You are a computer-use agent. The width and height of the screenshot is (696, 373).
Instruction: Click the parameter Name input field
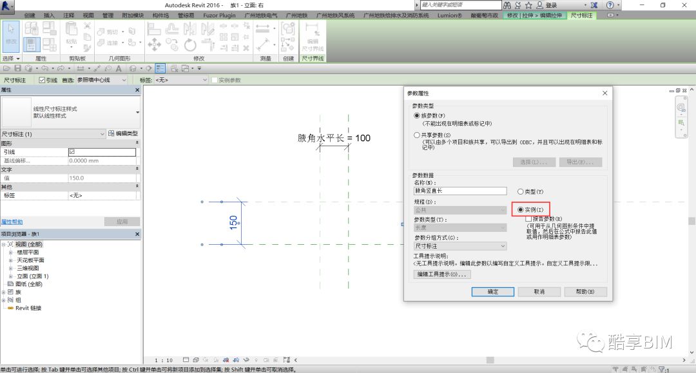click(x=460, y=191)
